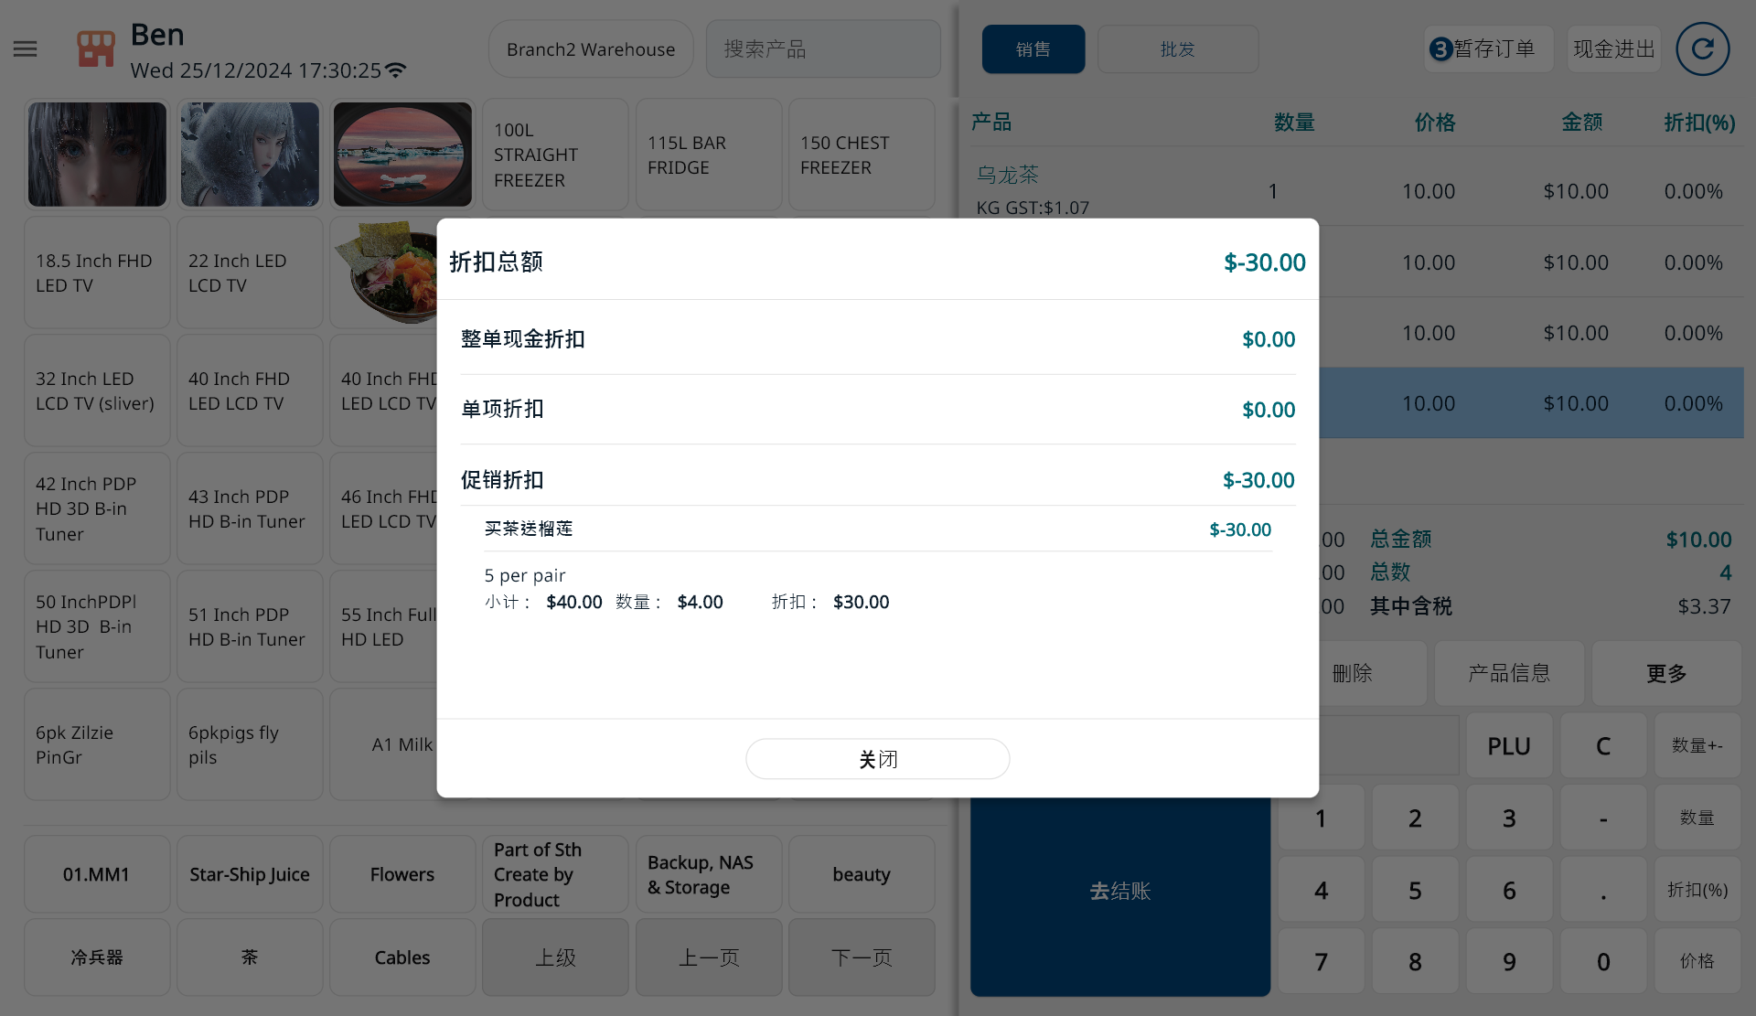This screenshot has height=1016, width=1756.
Task: Add 6pk Zilzie PinGr product
Action: click(97, 744)
